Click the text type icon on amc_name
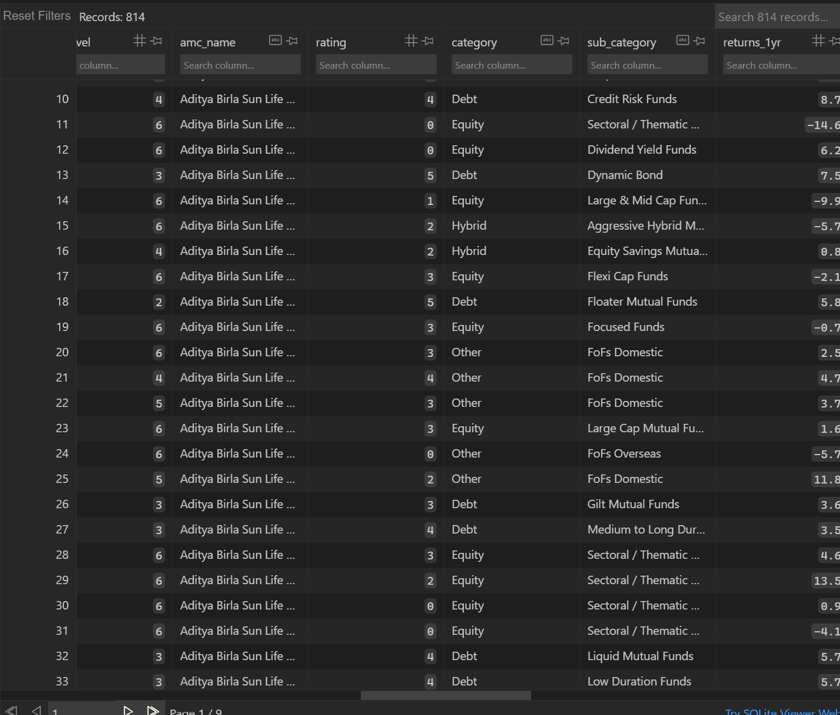This screenshot has width=840, height=715. click(275, 40)
